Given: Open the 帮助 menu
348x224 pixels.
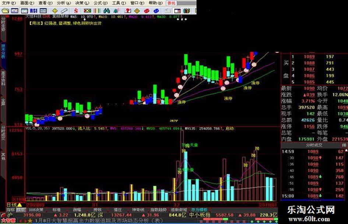Looking at the screenshot, I should (155, 3).
